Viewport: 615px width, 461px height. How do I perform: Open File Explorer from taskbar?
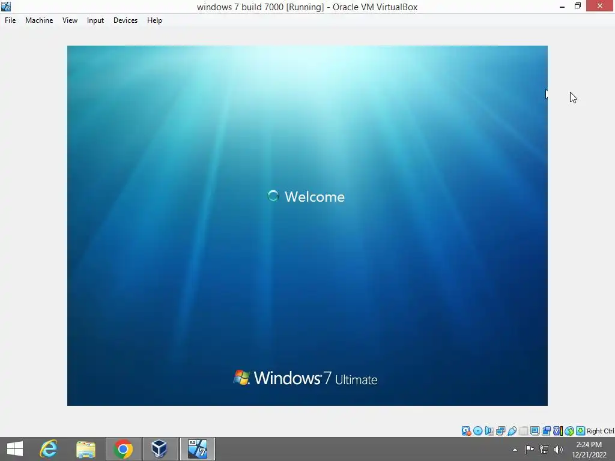[86, 449]
